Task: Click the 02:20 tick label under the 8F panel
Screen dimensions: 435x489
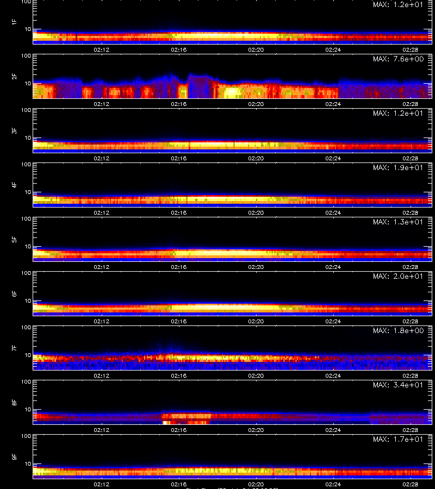Action: click(256, 430)
